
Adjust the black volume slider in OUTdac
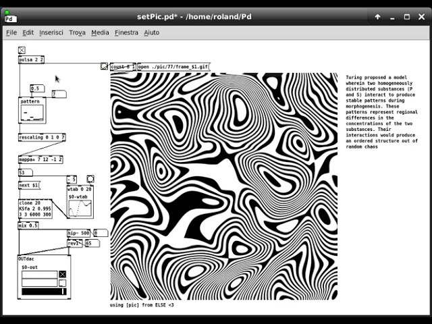pyautogui.click(x=44, y=292)
